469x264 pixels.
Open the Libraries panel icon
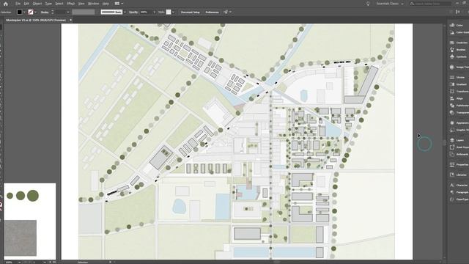(x=452, y=175)
